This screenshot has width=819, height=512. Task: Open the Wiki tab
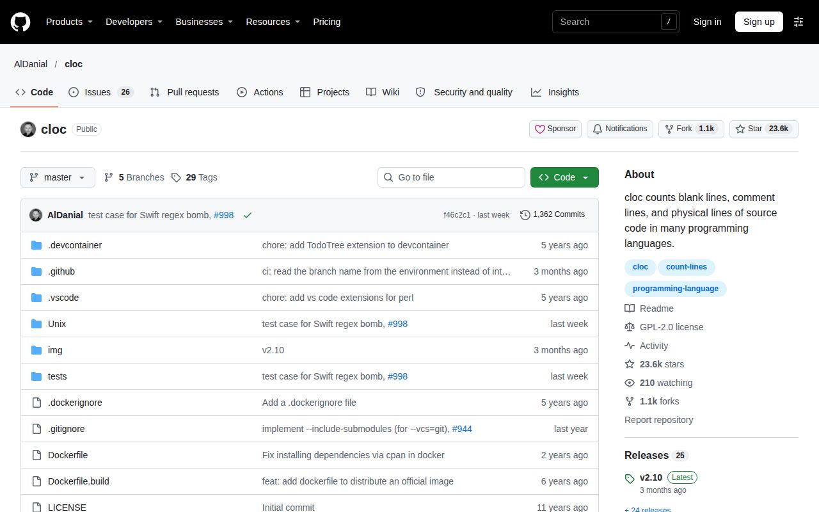(x=383, y=92)
